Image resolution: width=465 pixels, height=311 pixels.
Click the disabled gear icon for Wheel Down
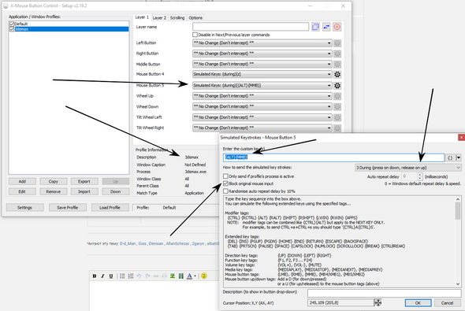(x=337, y=106)
